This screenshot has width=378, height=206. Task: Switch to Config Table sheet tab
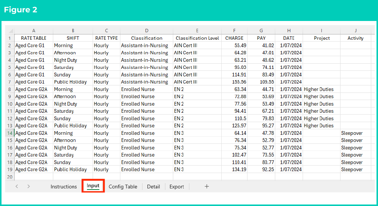pos(123,187)
